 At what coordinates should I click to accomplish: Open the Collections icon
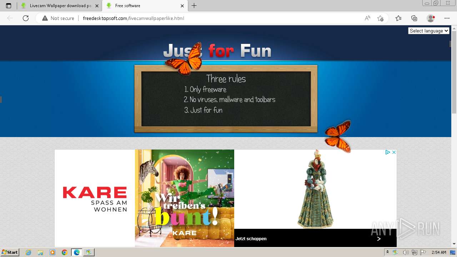point(414,18)
